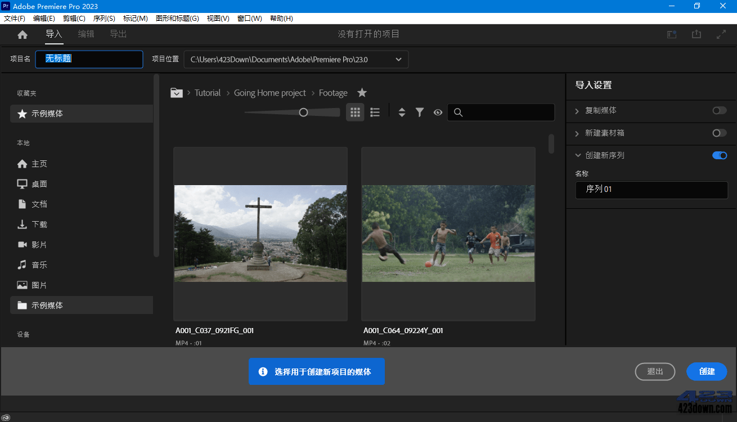Open the 文件(F) menu
Image resolution: width=737 pixels, height=422 pixels.
14,18
